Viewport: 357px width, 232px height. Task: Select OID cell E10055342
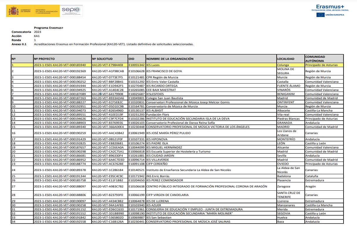point(136,65)
